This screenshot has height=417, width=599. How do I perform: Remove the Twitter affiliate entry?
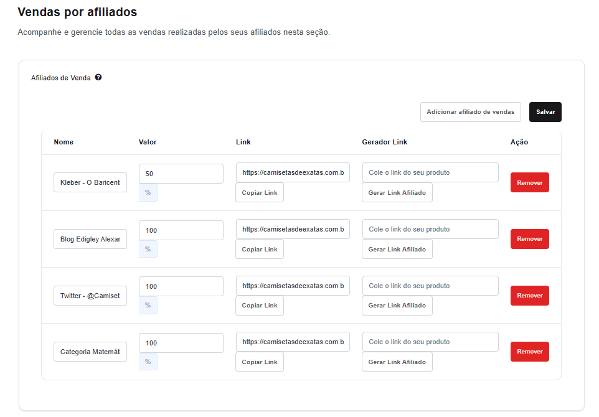pos(529,296)
